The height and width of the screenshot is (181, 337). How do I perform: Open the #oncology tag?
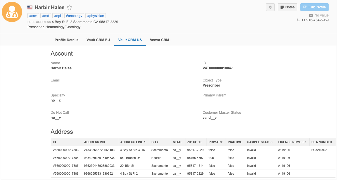click(x=74, y=16)
